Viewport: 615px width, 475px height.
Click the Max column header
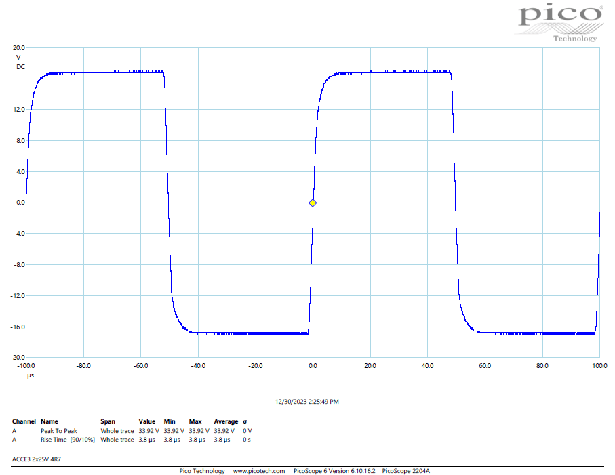tap(195, 421)
